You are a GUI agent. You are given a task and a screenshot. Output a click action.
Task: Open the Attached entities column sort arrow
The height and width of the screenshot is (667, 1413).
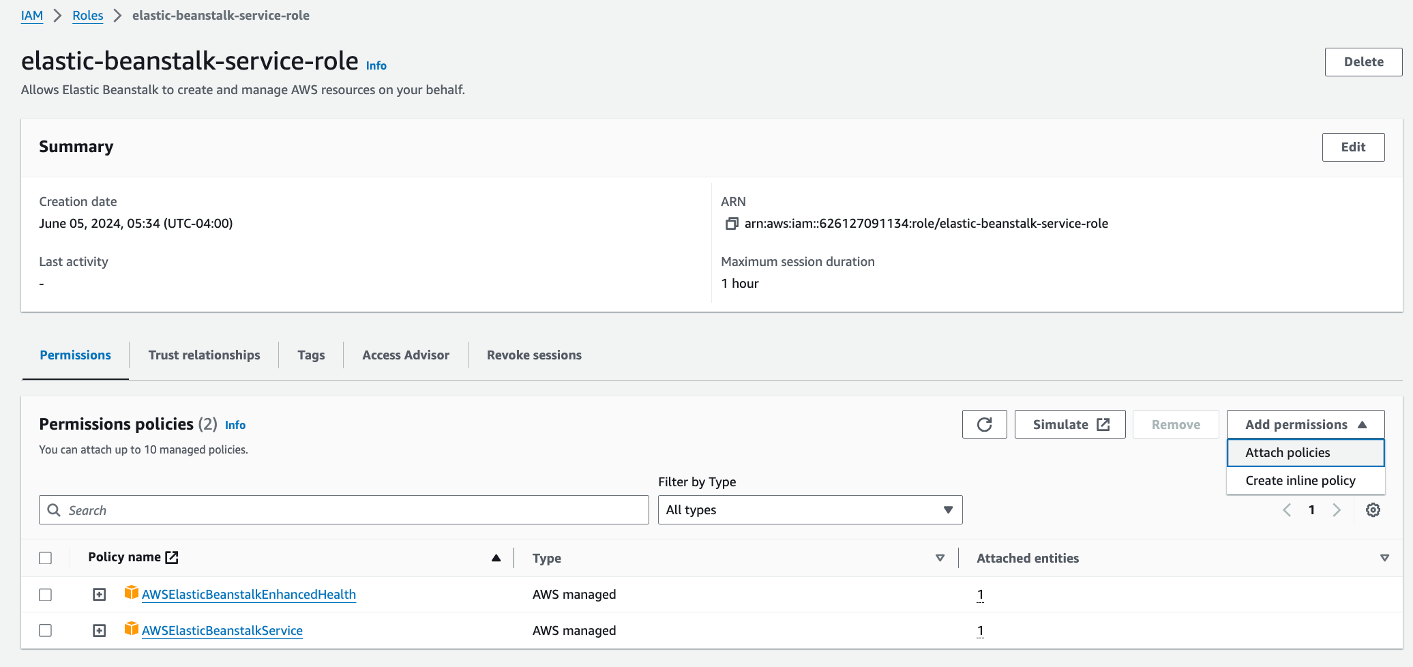(1384, 558)
